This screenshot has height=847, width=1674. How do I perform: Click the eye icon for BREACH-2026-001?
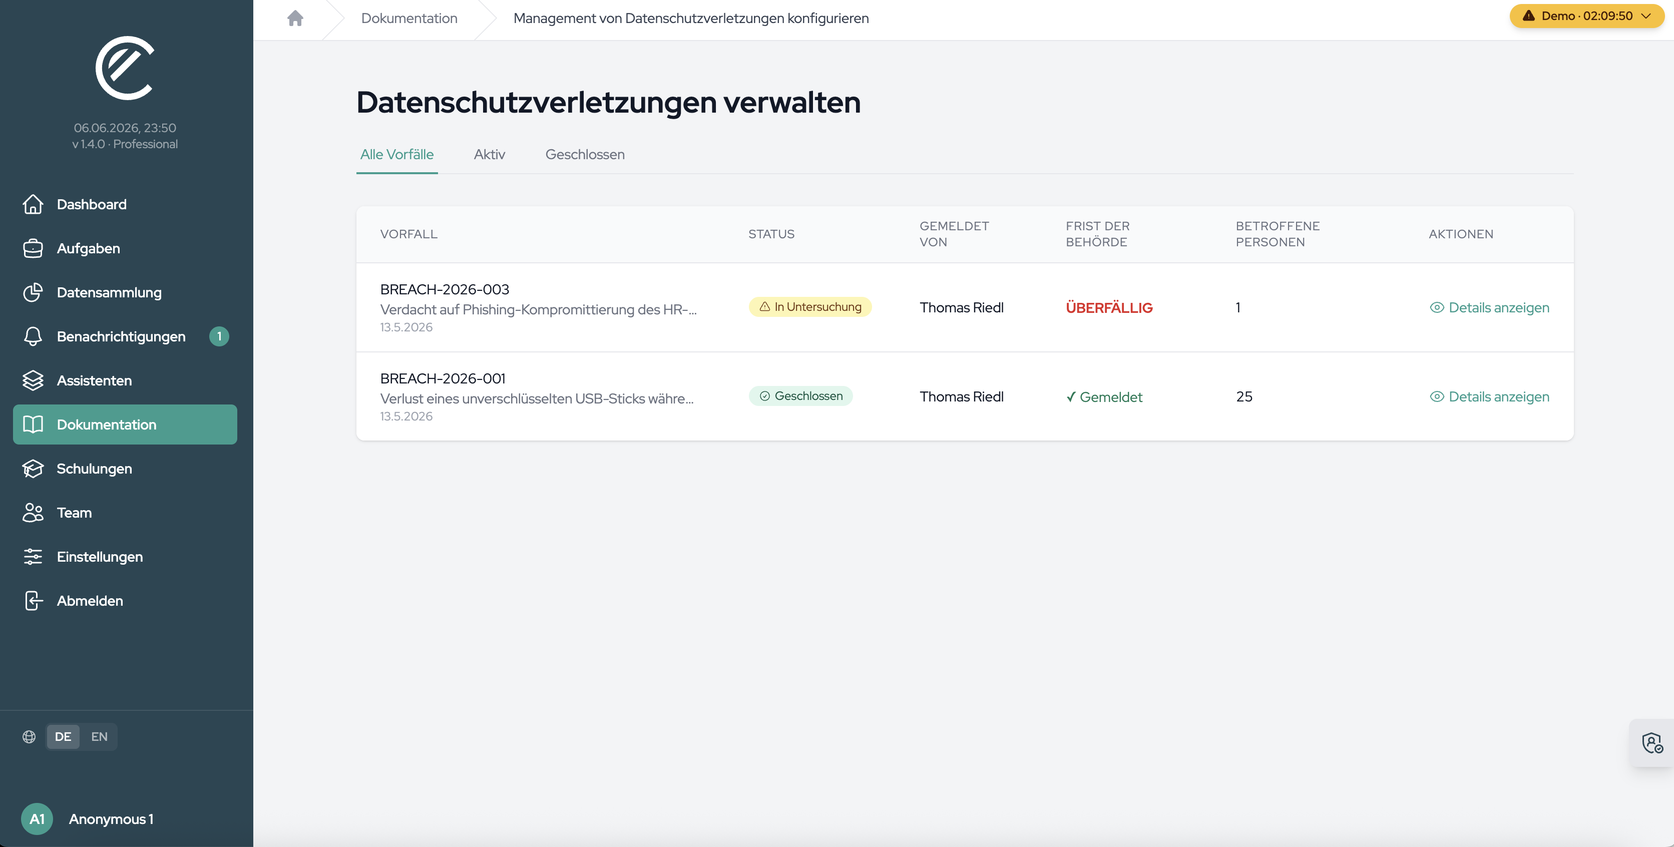pyautogui.click(x=1437, y=396)
